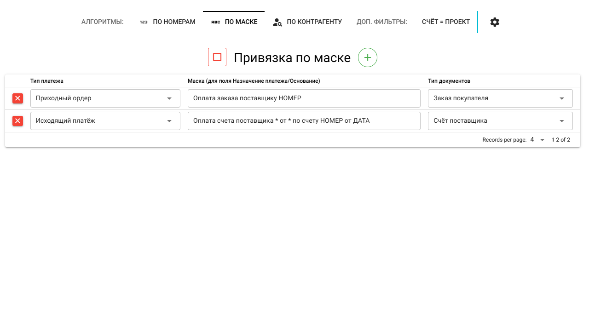The width and height of the screenshot is (589, 331).
Task: Click the Тип платежа column header
Action: (x=47, y=81)
